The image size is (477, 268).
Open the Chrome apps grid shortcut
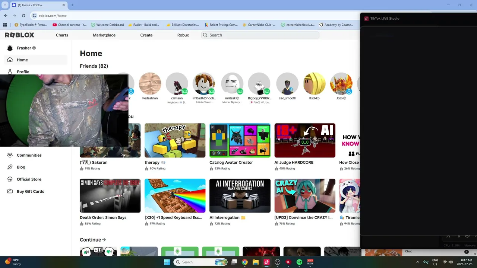point(5,25)
